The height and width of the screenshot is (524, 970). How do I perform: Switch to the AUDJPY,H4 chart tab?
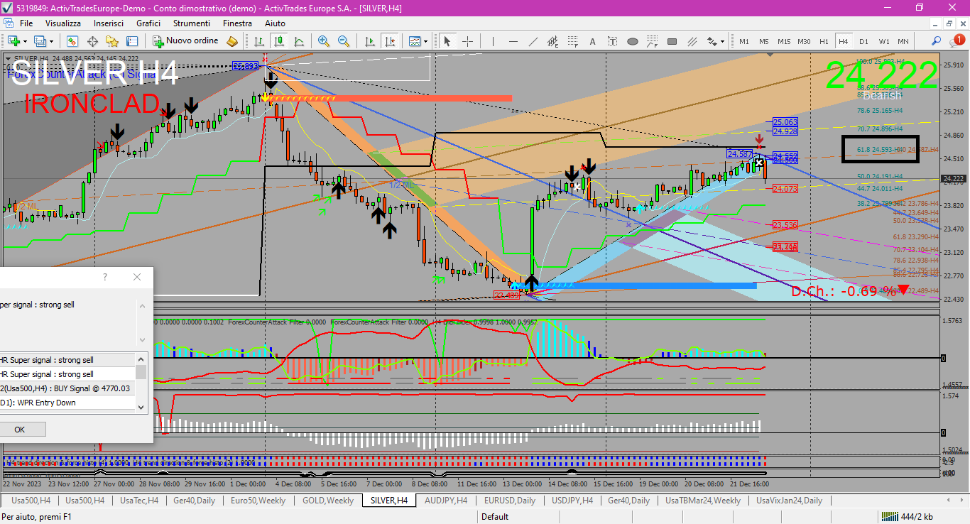447,501
